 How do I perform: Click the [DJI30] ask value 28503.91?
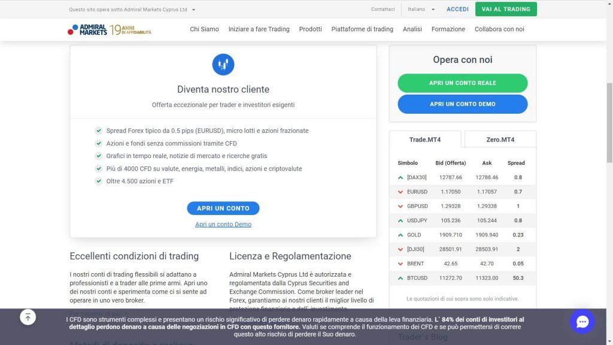[487, 249]
